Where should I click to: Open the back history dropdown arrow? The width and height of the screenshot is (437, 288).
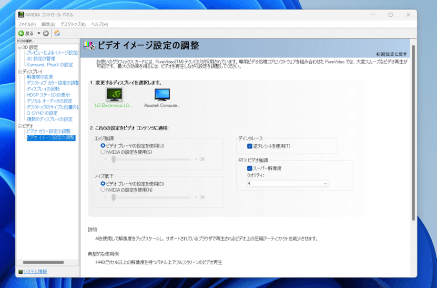38,33
